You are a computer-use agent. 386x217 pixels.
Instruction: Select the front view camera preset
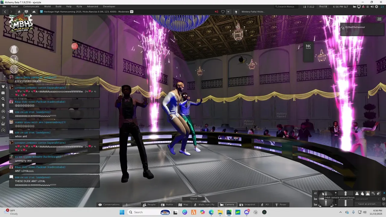tap(357, 193)
